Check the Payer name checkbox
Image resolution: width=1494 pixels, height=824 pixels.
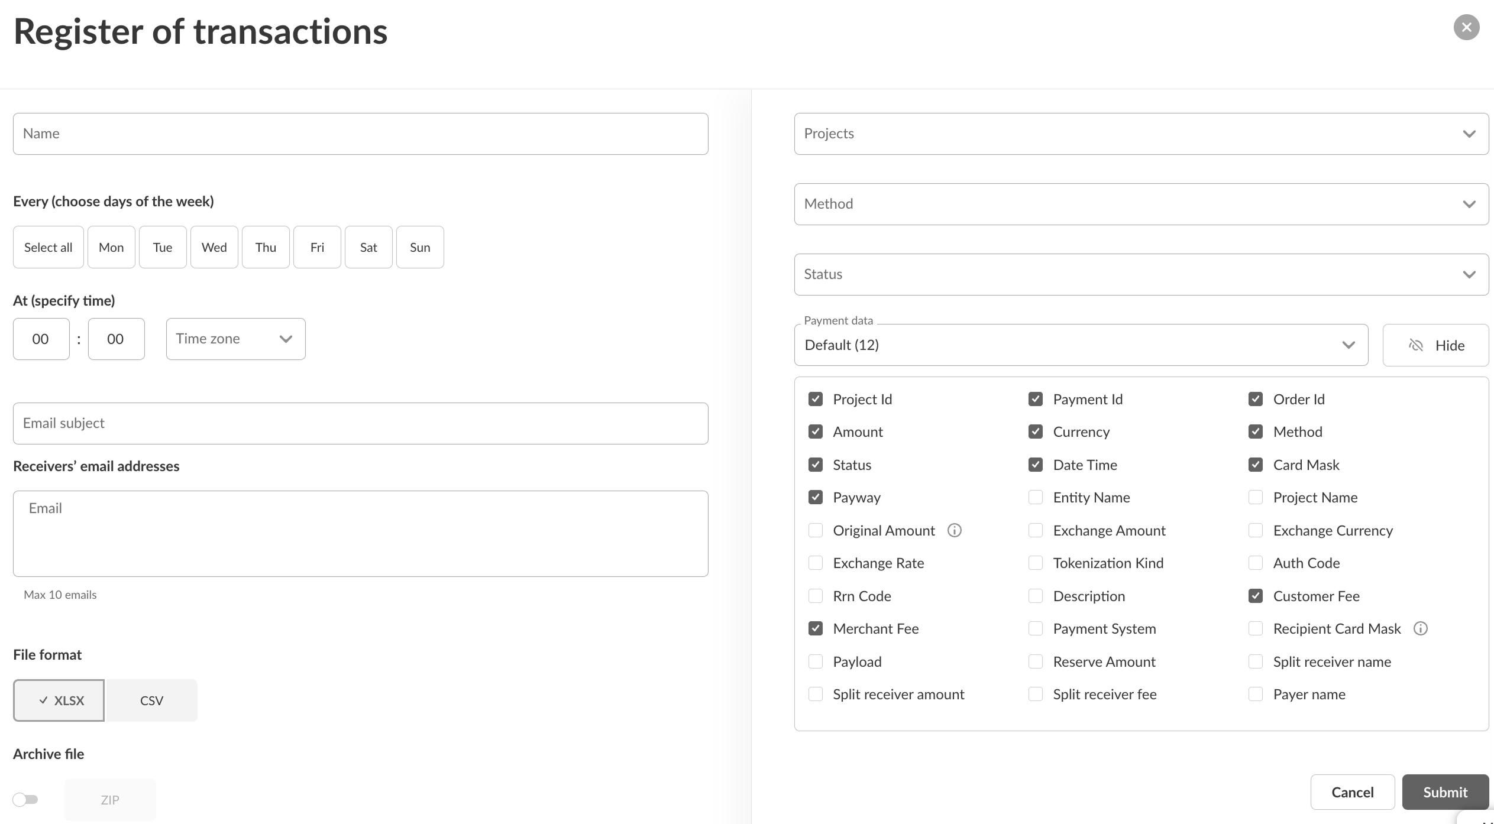1255,694
